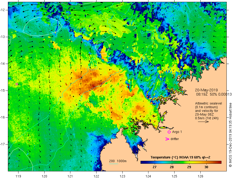
Task: Click the "drifter" legend label
Action: pos(175,139)
